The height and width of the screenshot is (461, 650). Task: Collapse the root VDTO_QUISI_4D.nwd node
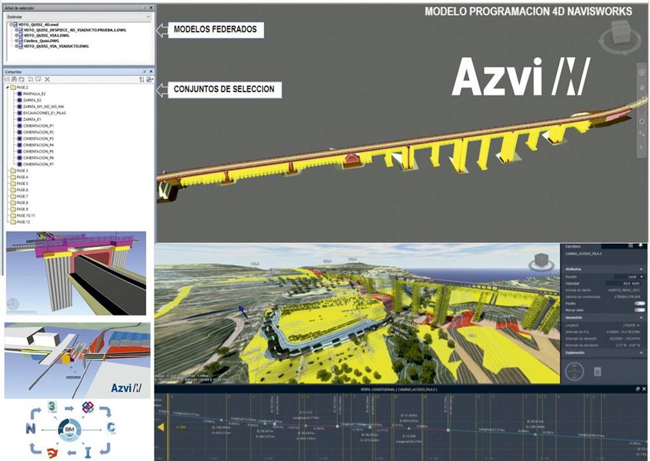11,25
